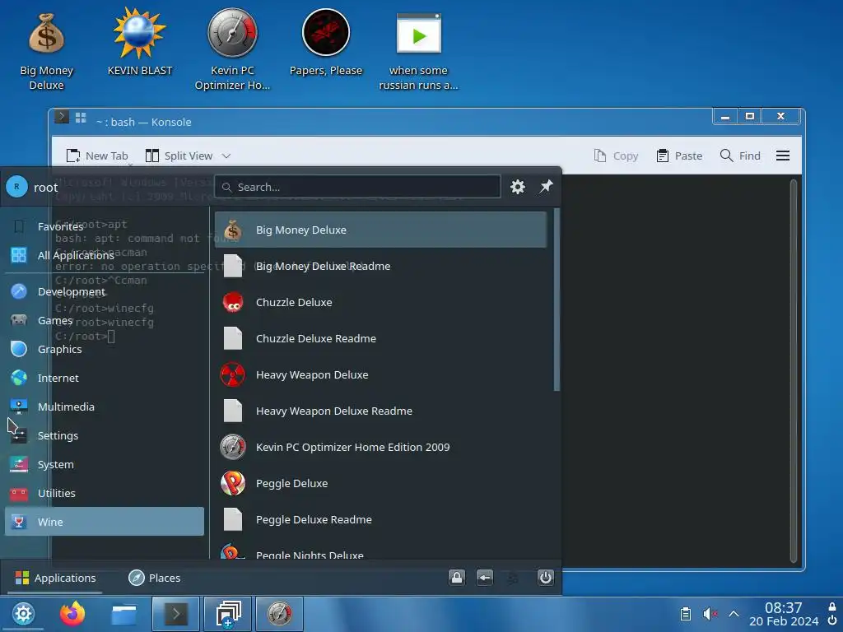The width and height of the screenshot is (843, 632).
Task: Expand hidden system tray icons
Action: tap(734, 614)
